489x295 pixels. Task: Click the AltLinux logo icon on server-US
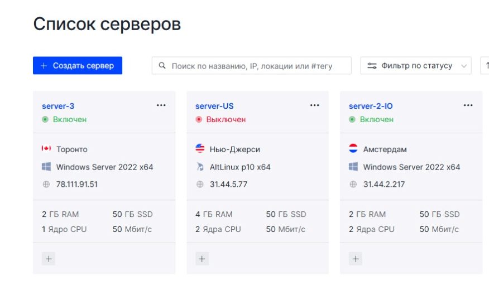click(200, 167)
